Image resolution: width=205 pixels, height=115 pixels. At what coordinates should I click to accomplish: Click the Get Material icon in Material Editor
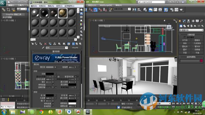point(32,44)
